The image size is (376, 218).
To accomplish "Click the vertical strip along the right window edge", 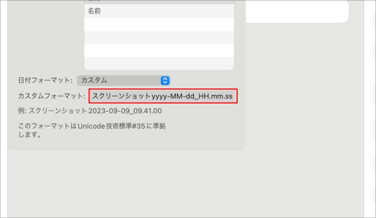I will (369, 109).
